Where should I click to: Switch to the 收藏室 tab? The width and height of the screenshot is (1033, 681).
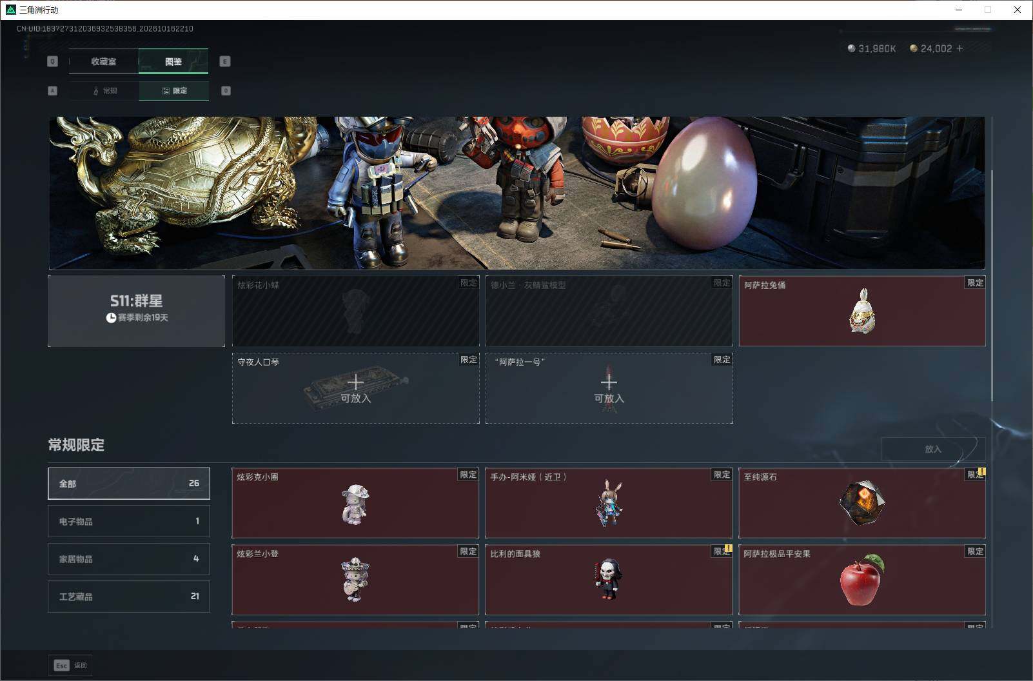click(x=104, y=61)
